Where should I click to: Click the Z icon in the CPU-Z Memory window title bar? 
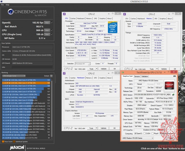124,14
